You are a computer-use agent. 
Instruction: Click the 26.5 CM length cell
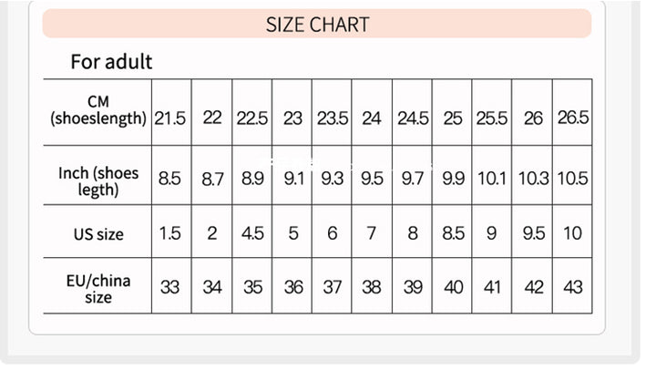tap(573, 118)
